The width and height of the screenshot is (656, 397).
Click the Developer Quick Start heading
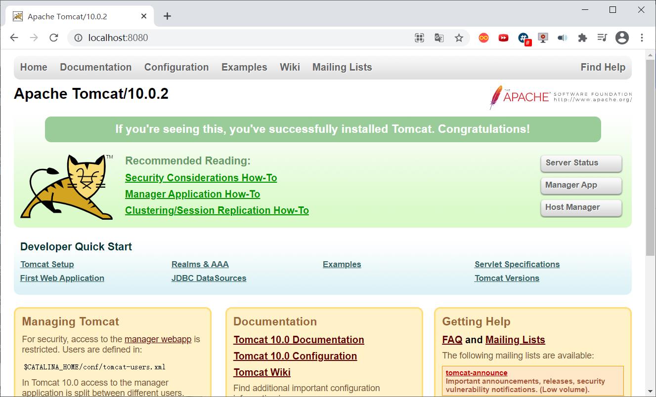pyautogui.click(x=76, y=247)
